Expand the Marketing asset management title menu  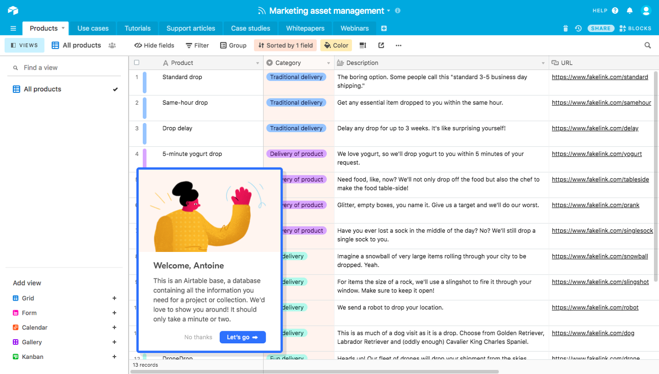click(x=388, y=11)
